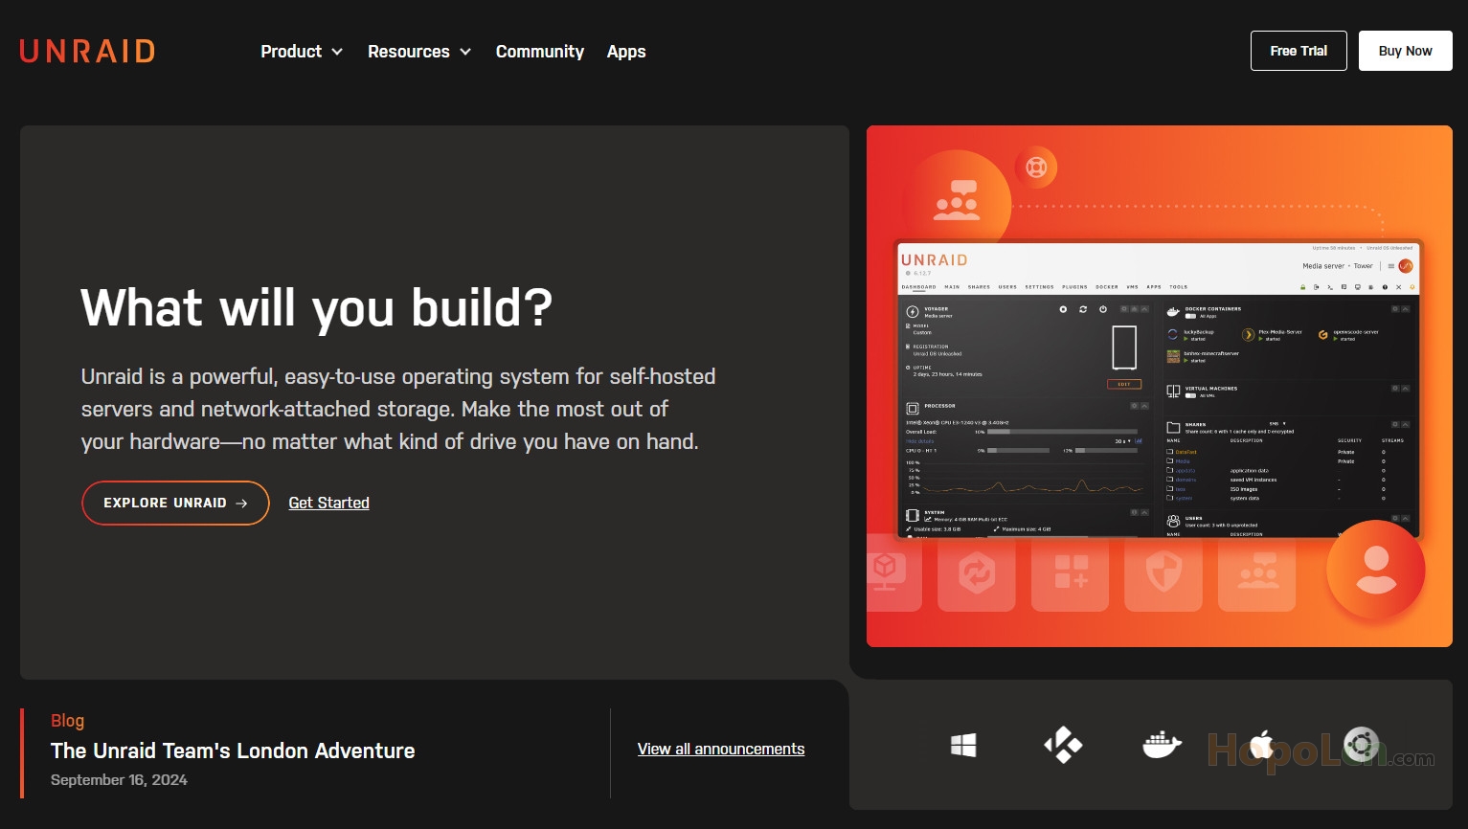Open the Apps page from the navigation
The width and height of the screenshot is (1468, 829).
626,52
